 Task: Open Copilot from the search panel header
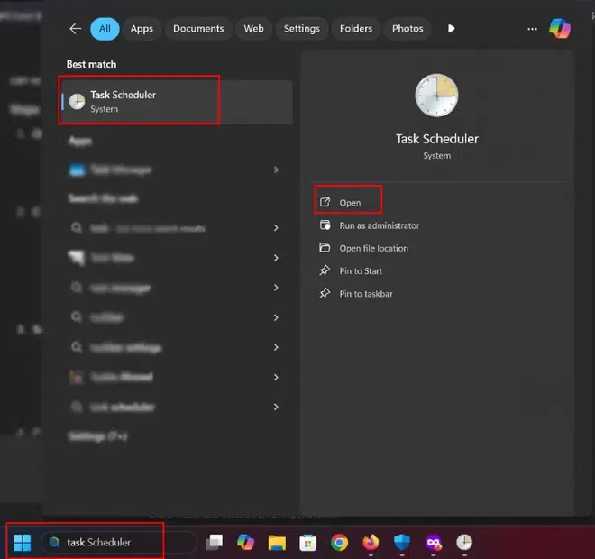pyautogui.click(x=560, y=29)
